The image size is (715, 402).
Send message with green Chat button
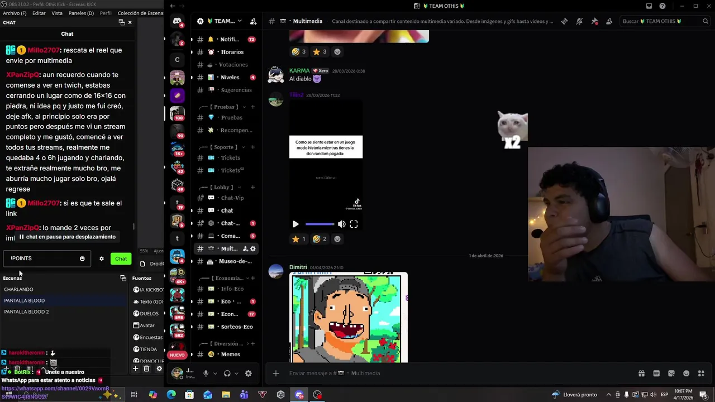click(121, 259)
